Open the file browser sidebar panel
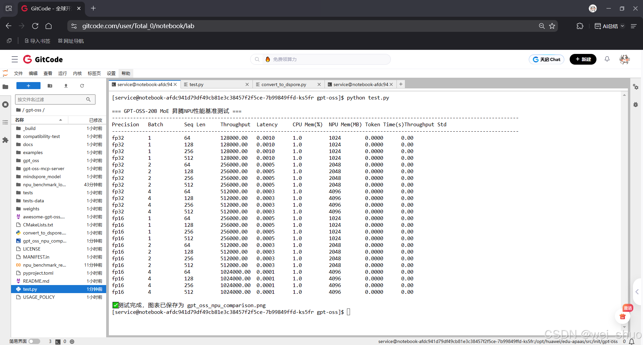The width and height of the screenshot is (643, 345). (5, 87)
